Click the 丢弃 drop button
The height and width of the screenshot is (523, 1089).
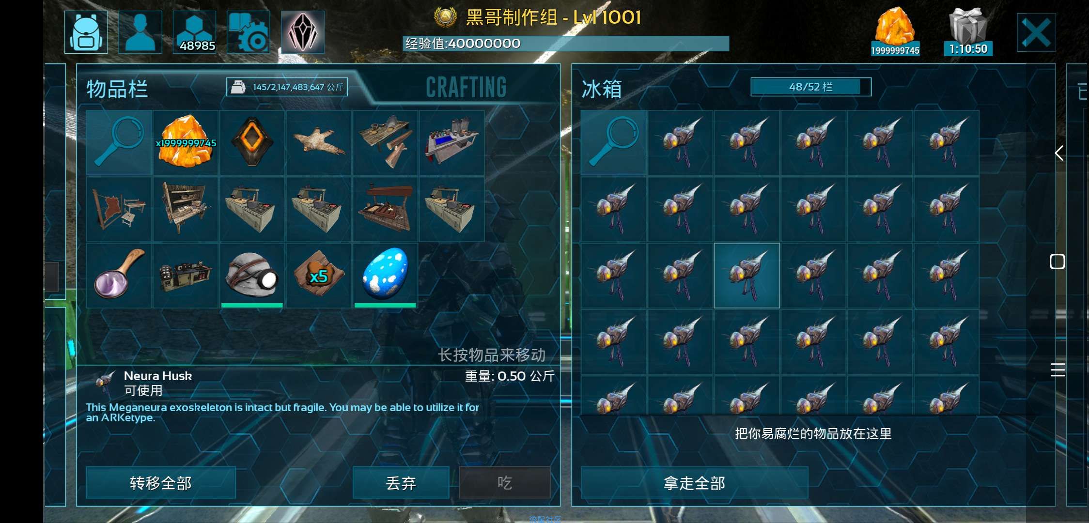401,483
